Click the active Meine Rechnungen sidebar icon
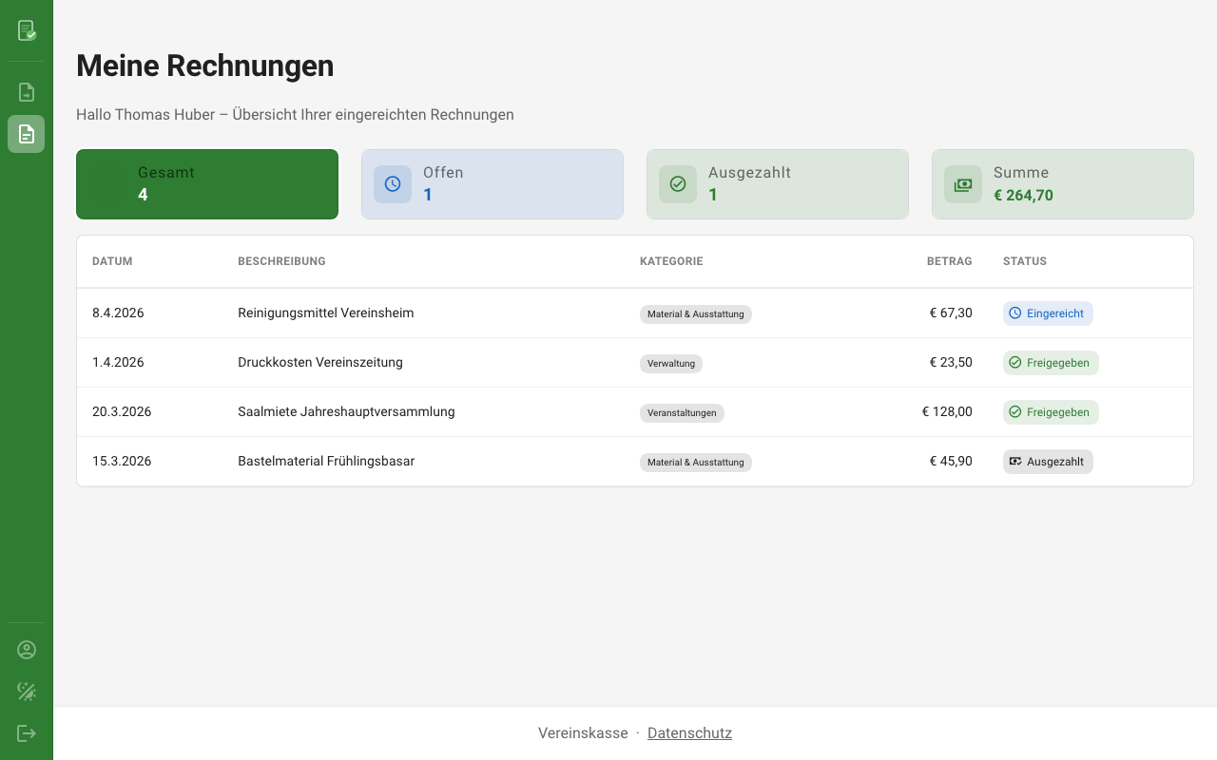This screenshot has width=1217, height=760. 26,134
